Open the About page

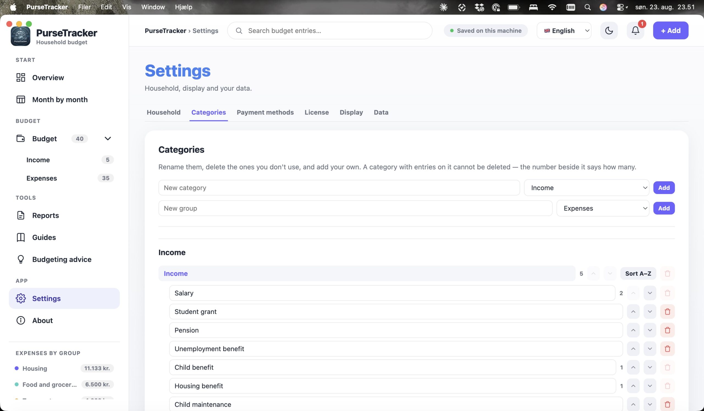coord(64,321)
